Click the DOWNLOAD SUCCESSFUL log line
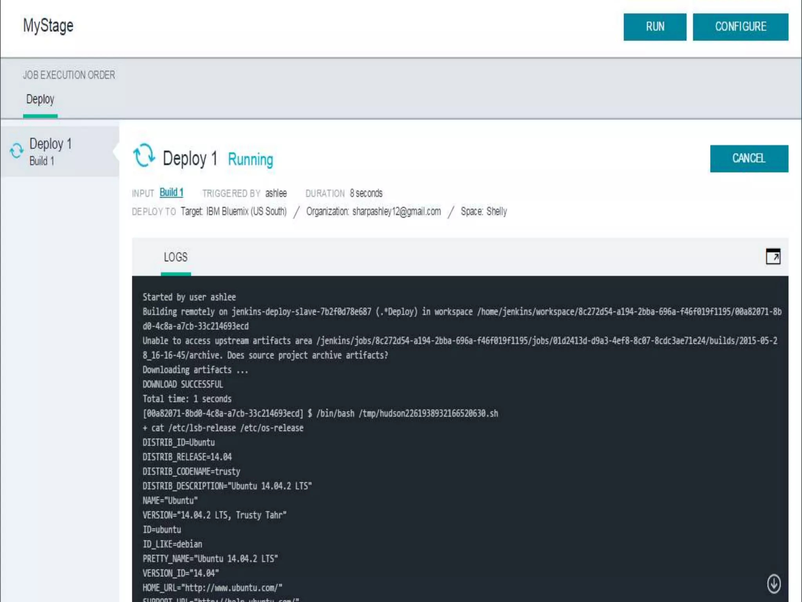The image size is (802, 602). [x=182, y=384]
